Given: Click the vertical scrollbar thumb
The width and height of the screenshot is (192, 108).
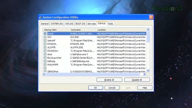Looking at the screenshot, I should (x=148, y=37).
